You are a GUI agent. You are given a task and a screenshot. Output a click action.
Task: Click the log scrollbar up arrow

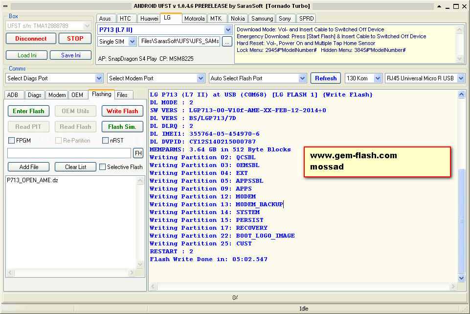point(462,95)
